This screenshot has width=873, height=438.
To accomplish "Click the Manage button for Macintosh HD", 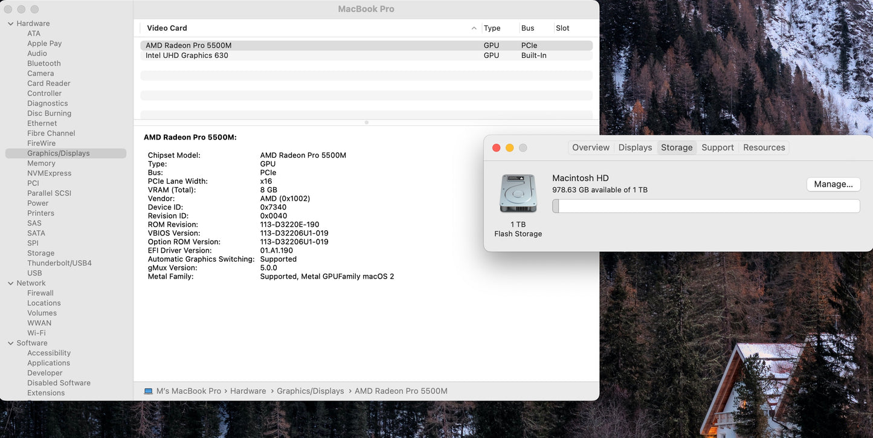I will (833, 184).
